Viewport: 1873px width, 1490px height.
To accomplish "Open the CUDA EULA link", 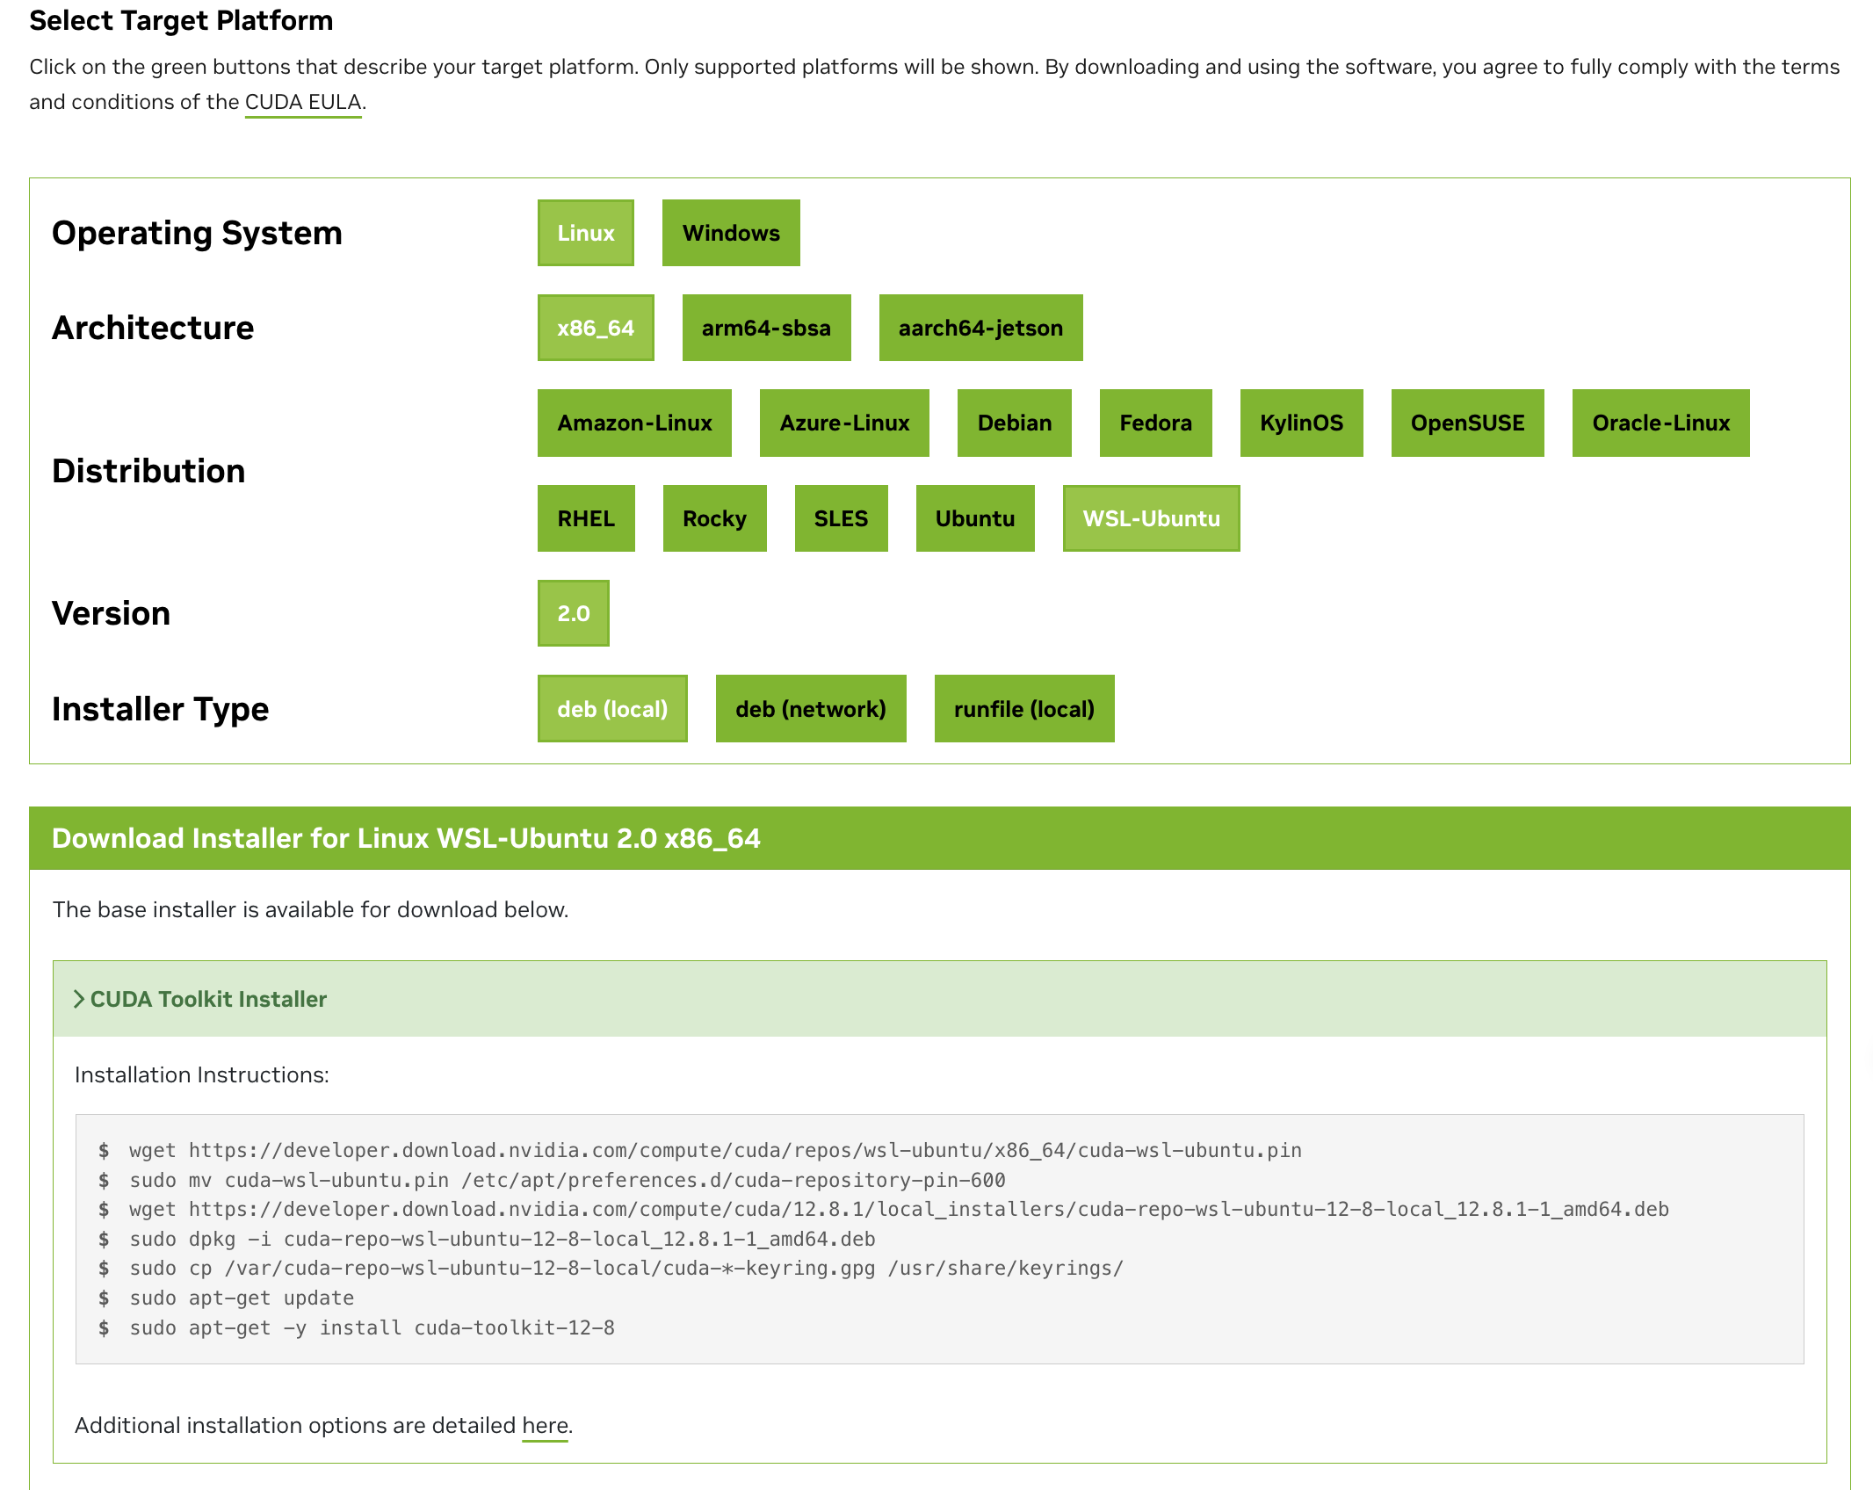I will click(x=303, y=102).
